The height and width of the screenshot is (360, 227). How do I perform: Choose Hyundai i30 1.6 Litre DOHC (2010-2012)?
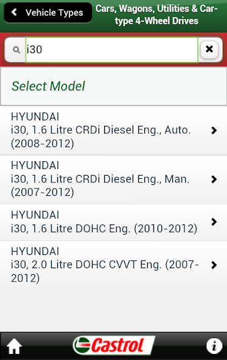point(113,222)
